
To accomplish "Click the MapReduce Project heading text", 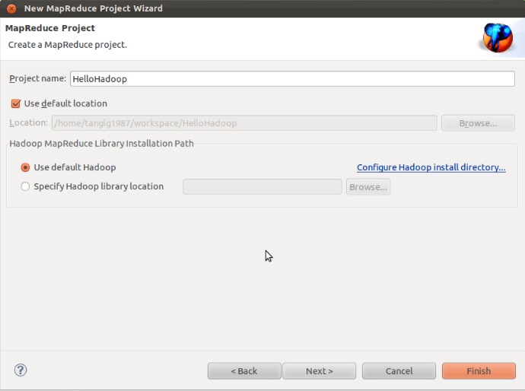I will 50,28.
